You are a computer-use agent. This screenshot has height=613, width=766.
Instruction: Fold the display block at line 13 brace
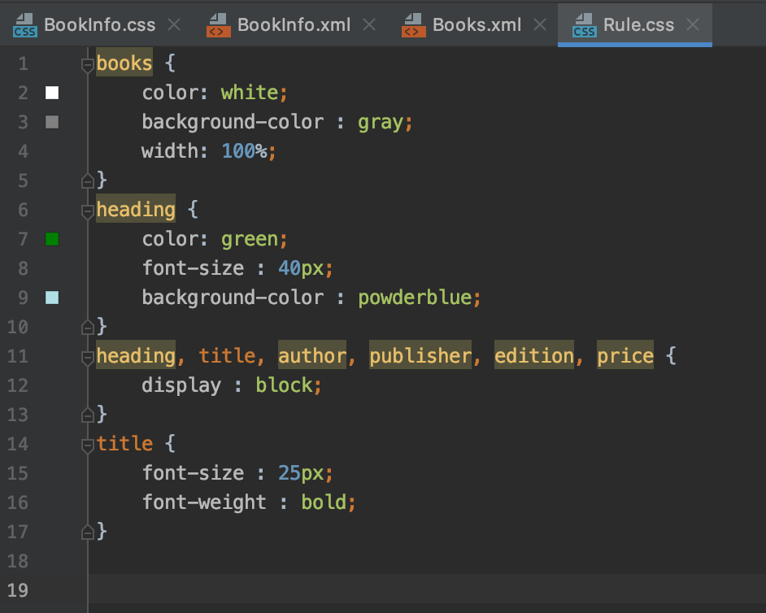coord(88,415)
